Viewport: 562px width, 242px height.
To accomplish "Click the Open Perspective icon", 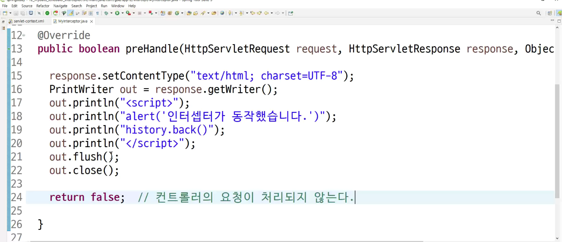I will pyautogui.click(x=550, y=13).
